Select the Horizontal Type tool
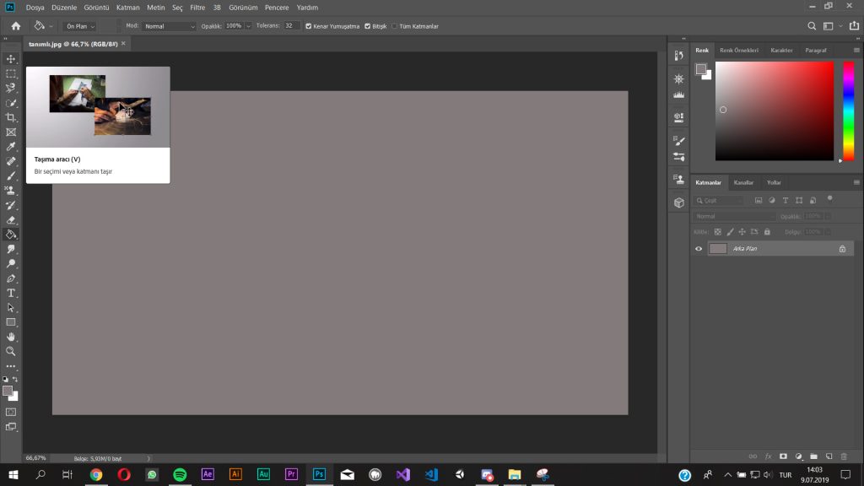 11,293
